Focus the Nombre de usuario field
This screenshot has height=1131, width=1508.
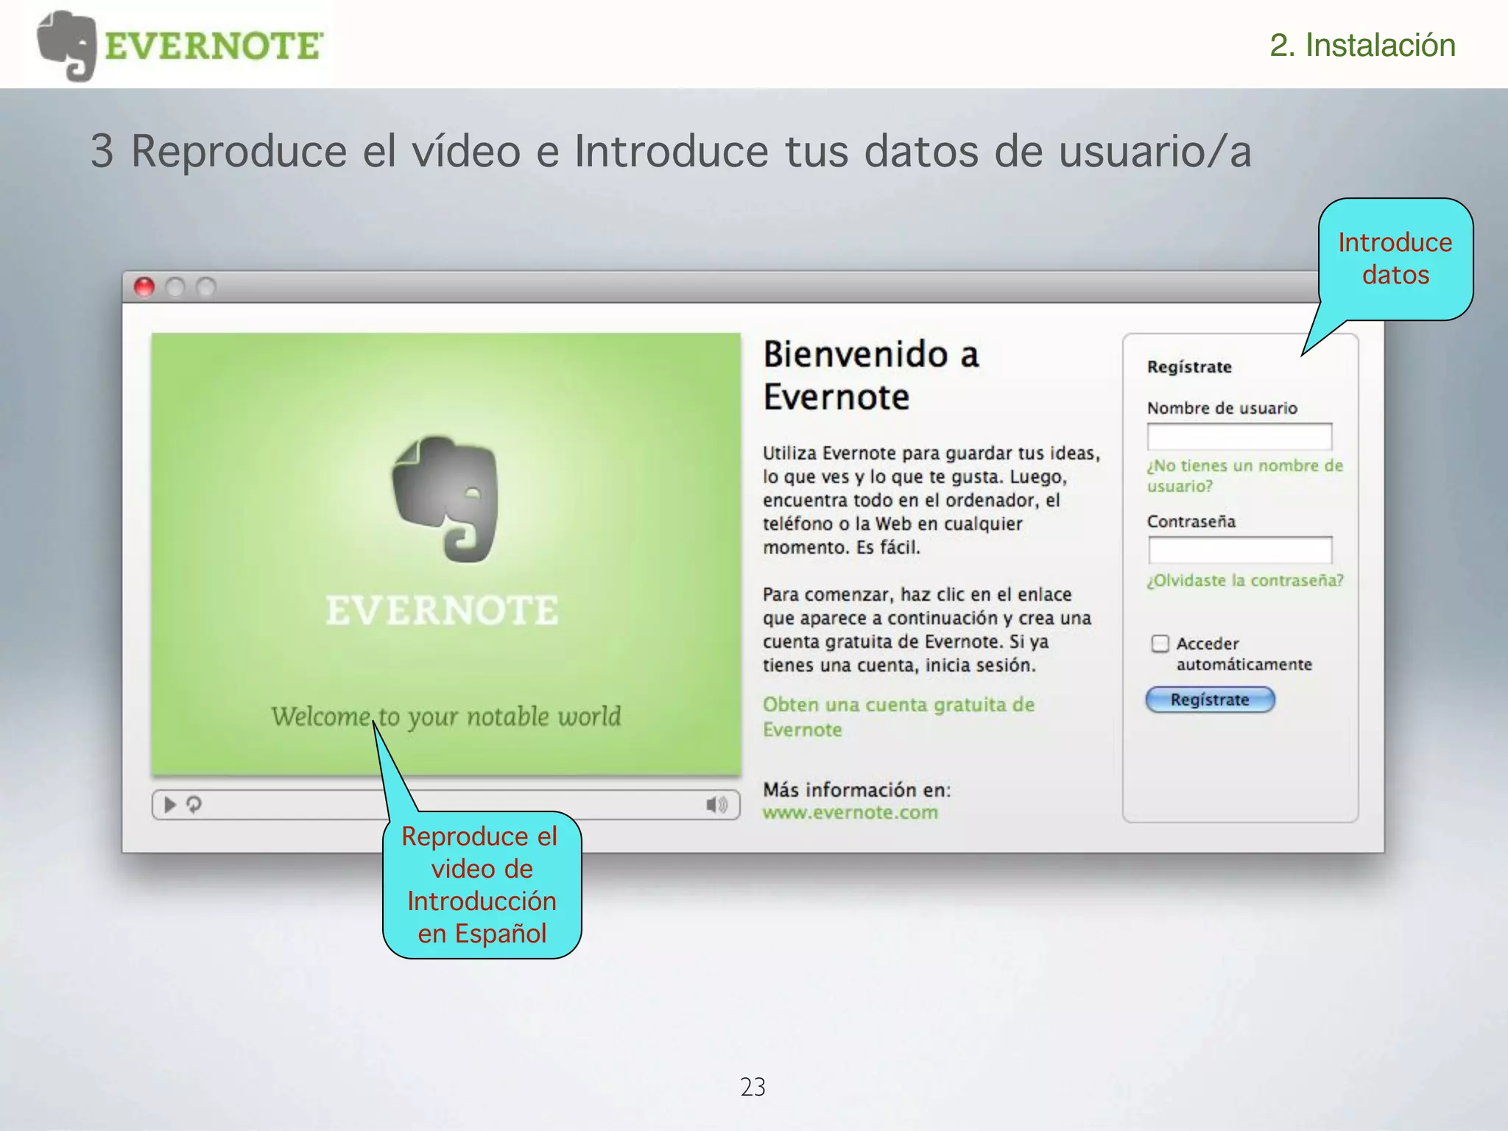(x=1239, y=437)
